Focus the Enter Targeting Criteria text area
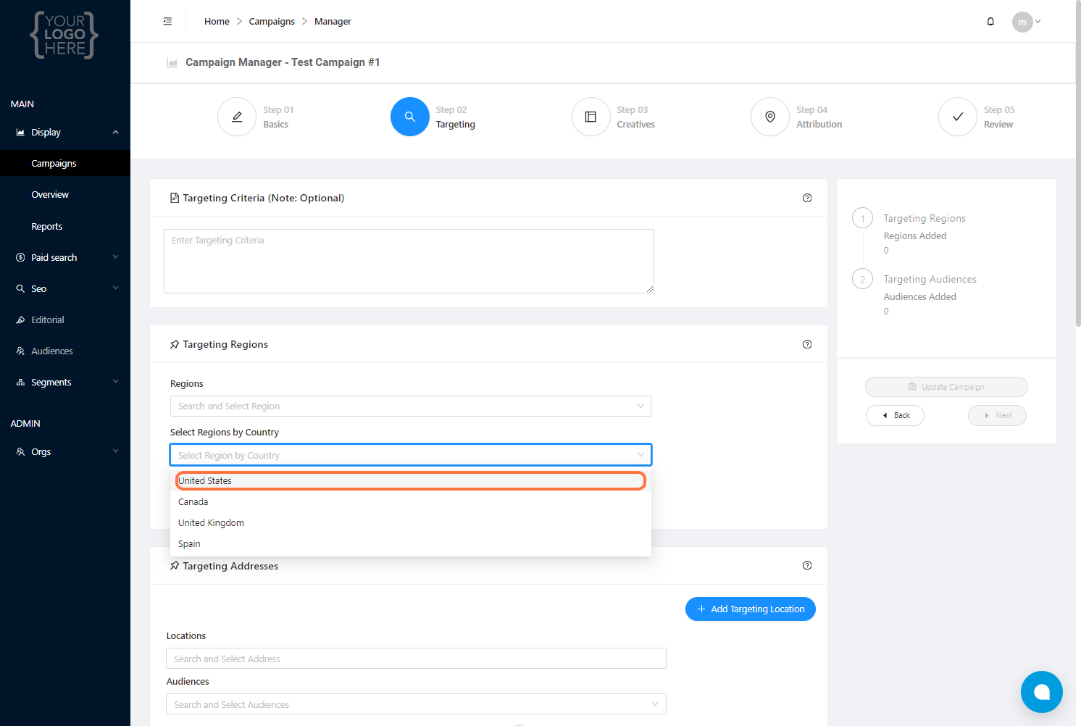 409,261
